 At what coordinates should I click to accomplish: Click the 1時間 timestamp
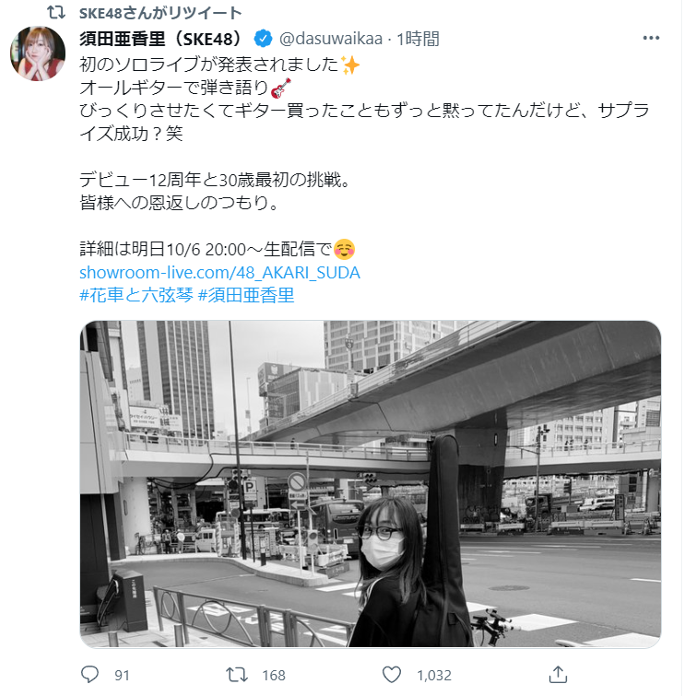[x=418, y=39]
